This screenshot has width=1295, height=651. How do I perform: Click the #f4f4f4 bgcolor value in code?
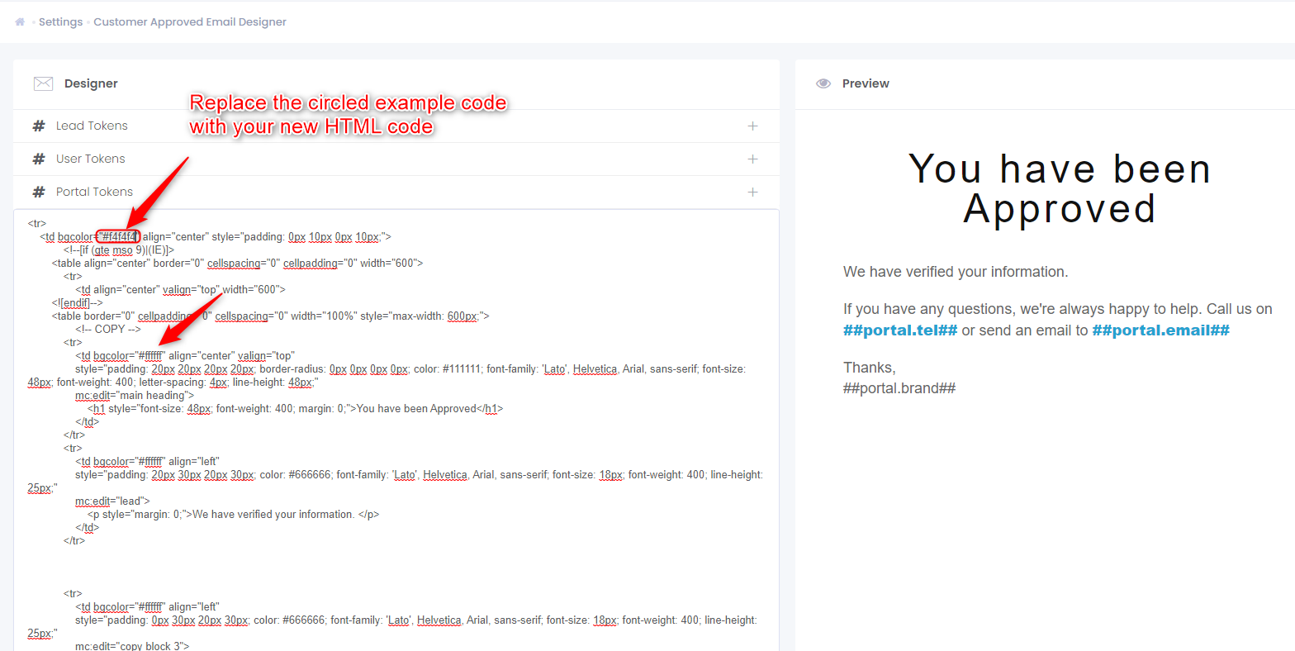(119, 236)
